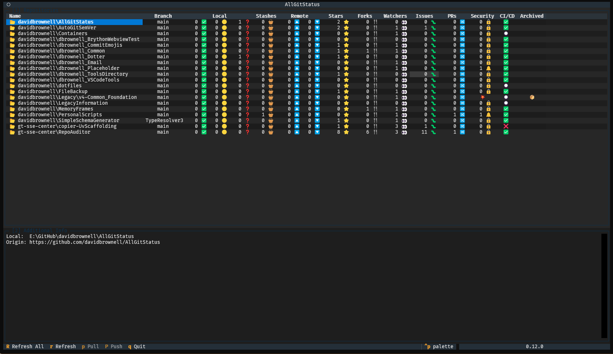This screenshot has width=613, height=354.
Task: Click the security bell icon in the dbrownell_Placeholder row
Action: [489, 68]
